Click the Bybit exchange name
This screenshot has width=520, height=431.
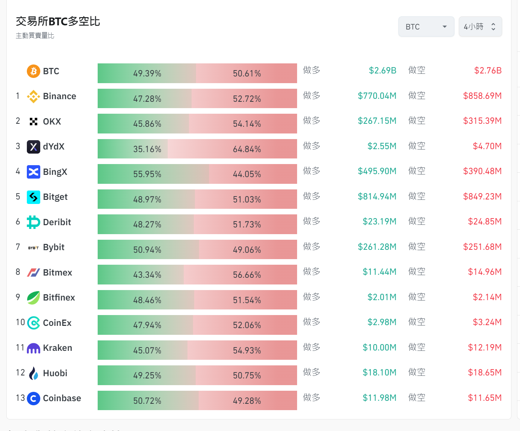54,247
